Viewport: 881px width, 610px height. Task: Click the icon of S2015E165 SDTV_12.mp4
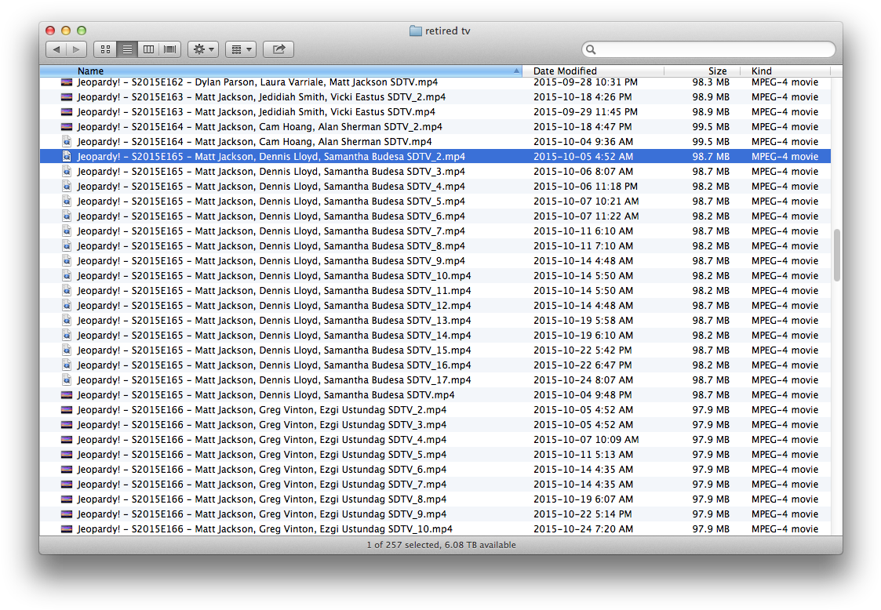pos(67,306)
